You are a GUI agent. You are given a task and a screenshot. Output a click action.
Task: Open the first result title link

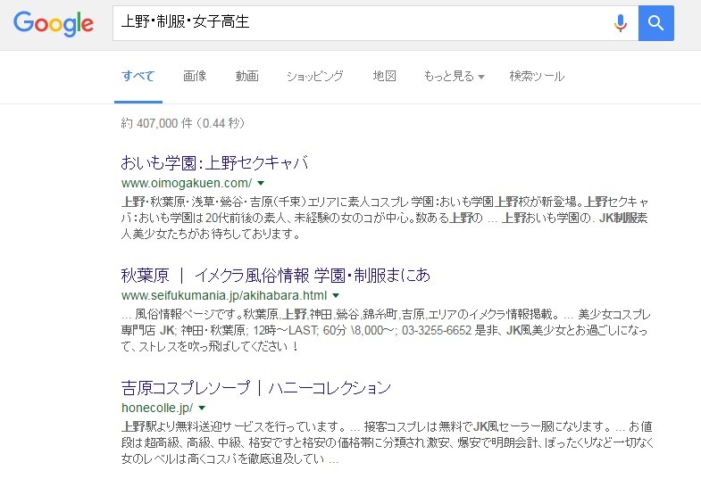[214, 162]
